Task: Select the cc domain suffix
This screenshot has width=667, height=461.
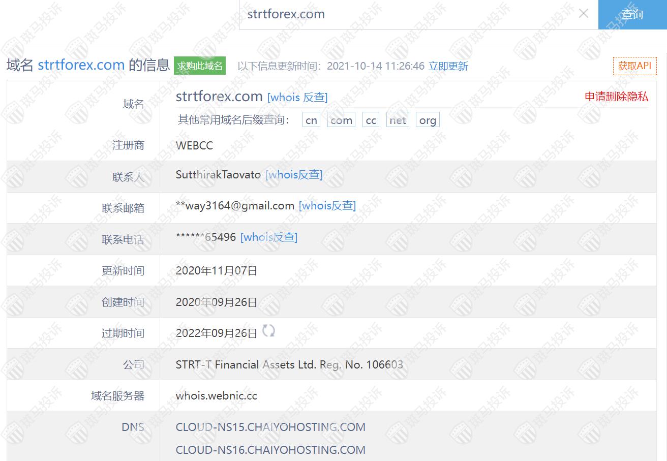Action: click(x=371, y=120)
